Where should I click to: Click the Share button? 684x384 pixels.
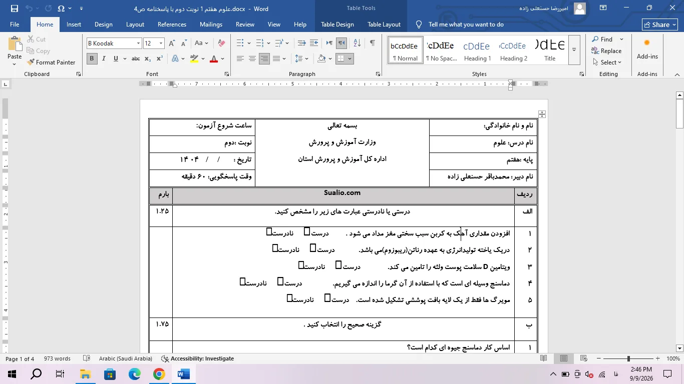(x=660, y=24)
